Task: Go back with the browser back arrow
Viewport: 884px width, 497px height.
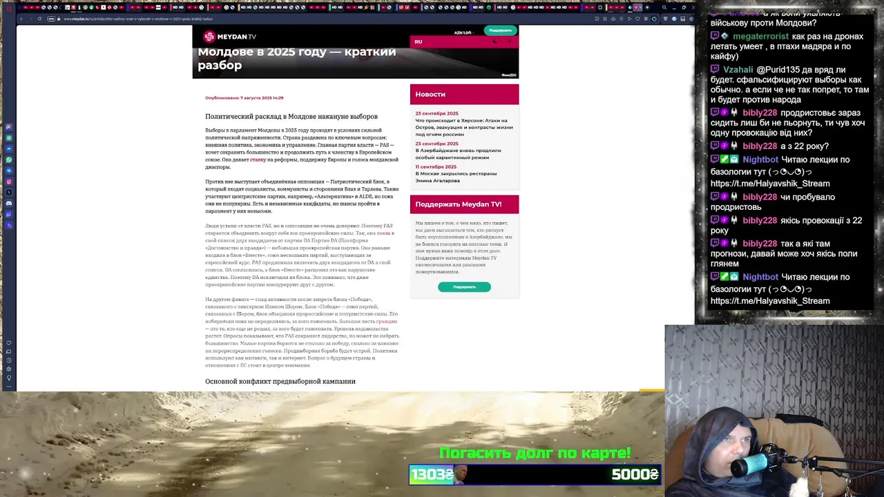Action: [21, 19]
